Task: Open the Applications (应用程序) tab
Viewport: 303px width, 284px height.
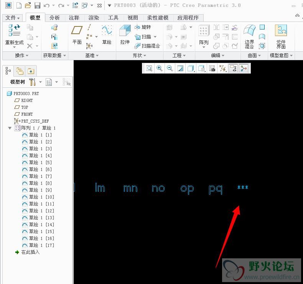Action: coord(188,18)
